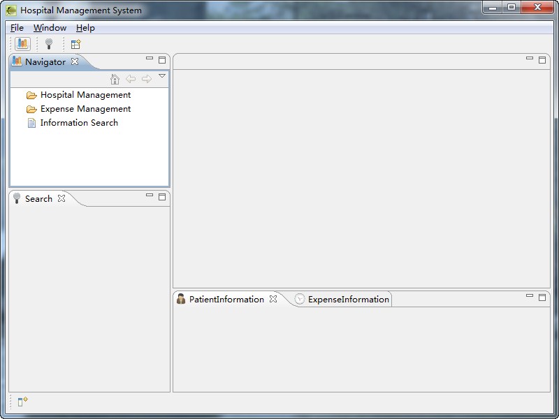Image resolution: width=559 pixels, height=419 pixels.
Task: Click the Expense Management folder icon
Action: point(31,109)
